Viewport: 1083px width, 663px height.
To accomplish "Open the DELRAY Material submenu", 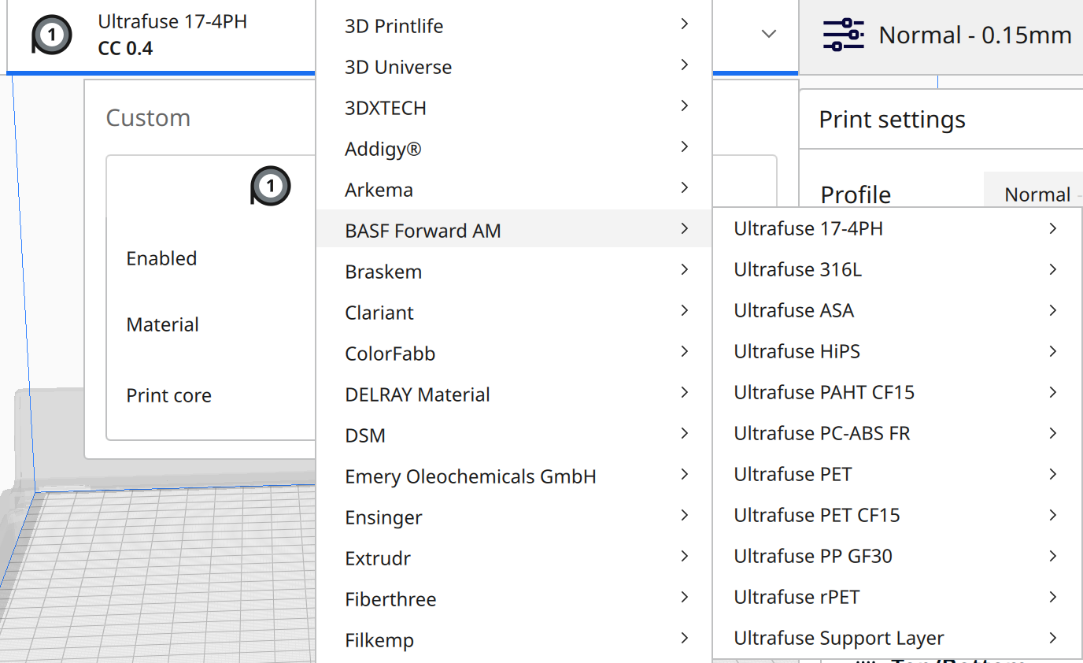I will pyautogui.click(x=514, y=394).
